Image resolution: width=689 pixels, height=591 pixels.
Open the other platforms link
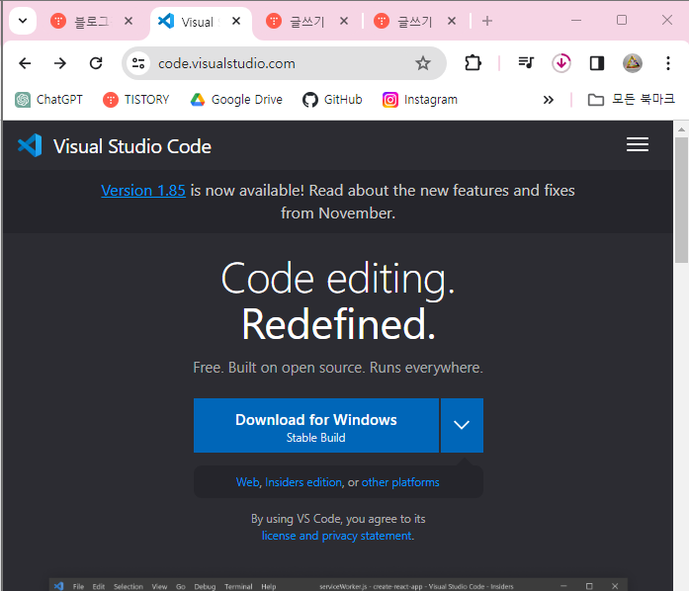[x=400, y=482]
